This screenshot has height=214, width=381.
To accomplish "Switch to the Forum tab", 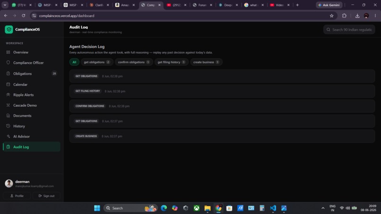I will 202,5.
